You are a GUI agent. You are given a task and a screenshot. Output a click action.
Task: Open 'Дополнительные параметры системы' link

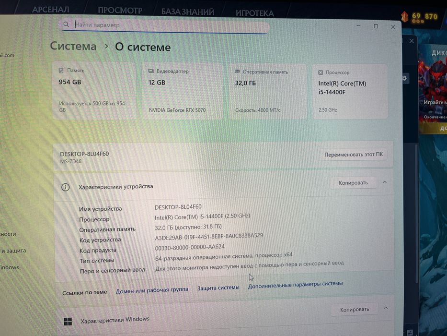point(295,285)
